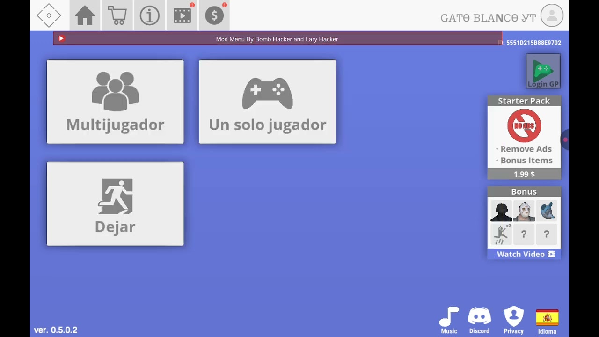Click the middle question mark bonus slot

click(x=524, y=234)
